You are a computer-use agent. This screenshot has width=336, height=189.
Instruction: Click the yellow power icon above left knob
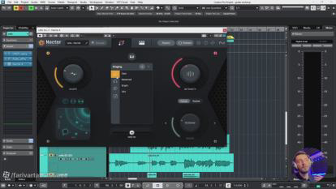pyautogui.click(x=48, y=53)
